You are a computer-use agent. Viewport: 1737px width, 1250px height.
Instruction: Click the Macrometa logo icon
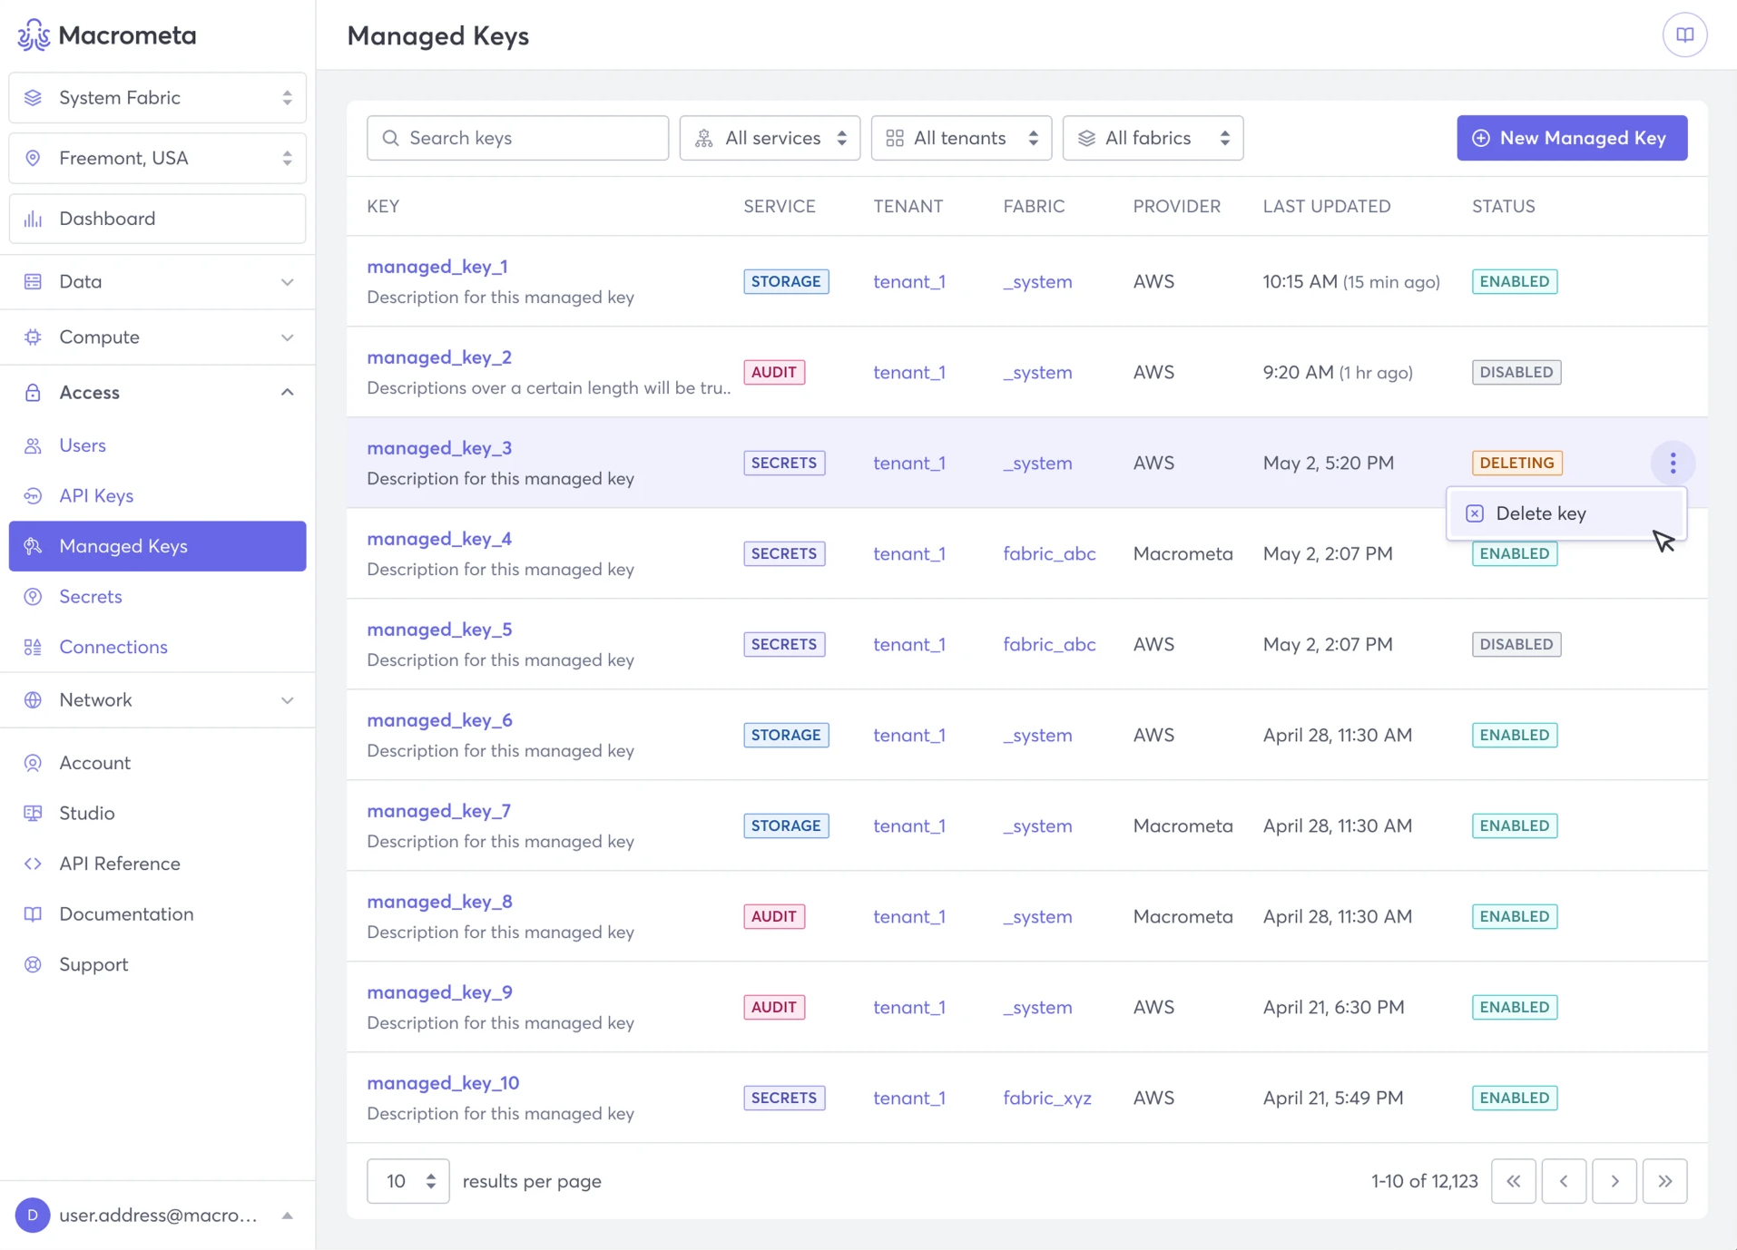point(34,35)
